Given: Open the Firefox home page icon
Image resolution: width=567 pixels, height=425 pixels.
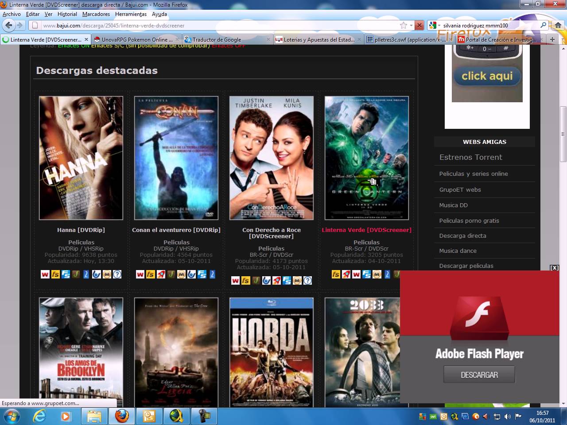Looking at the screenshot, I should (x=558, y=25).
